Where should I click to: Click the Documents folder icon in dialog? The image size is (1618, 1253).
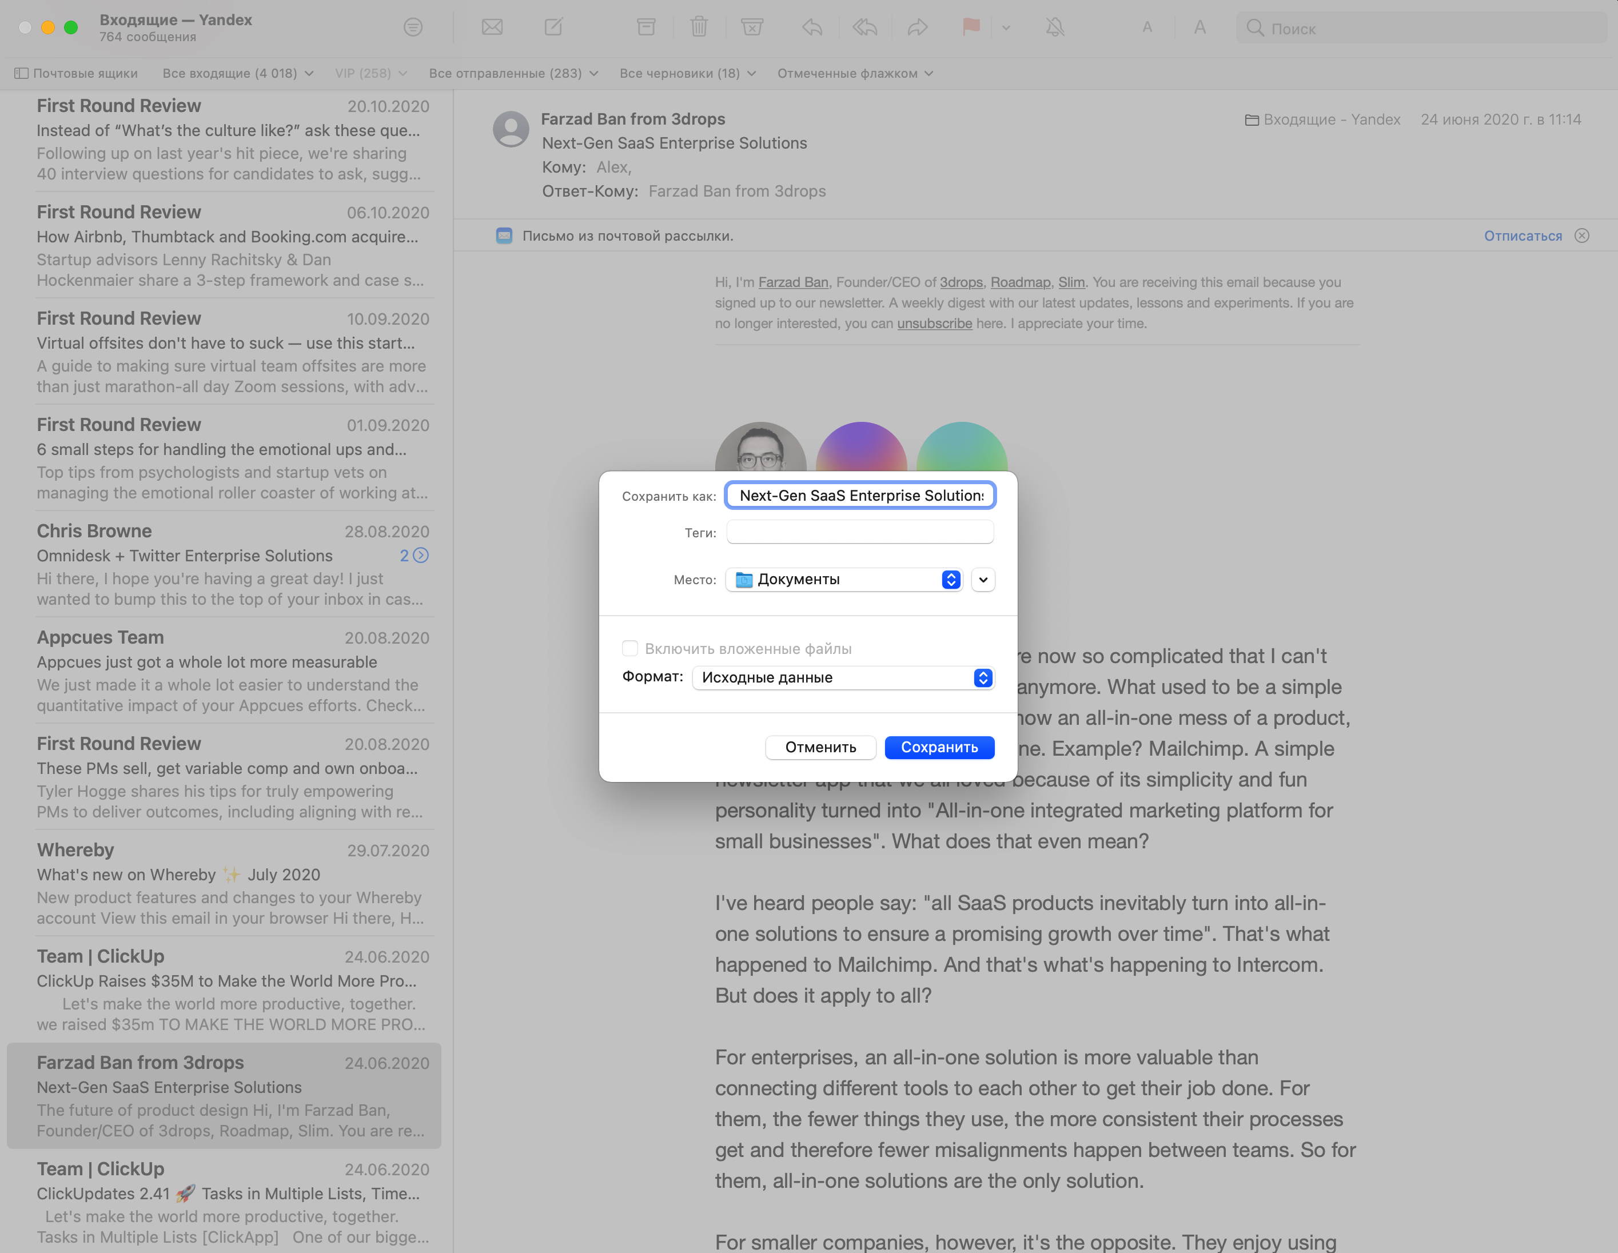click(744, 579)
